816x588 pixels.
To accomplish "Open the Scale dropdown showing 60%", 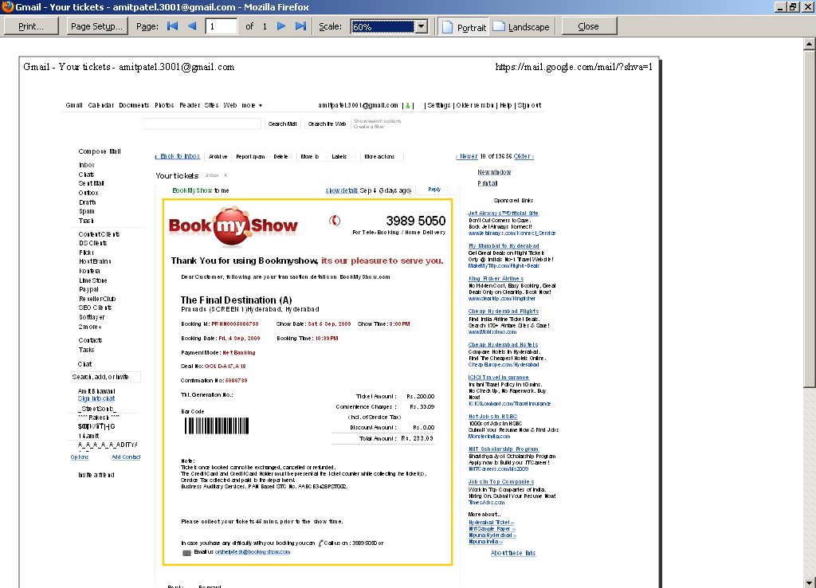I will (422, 25).
